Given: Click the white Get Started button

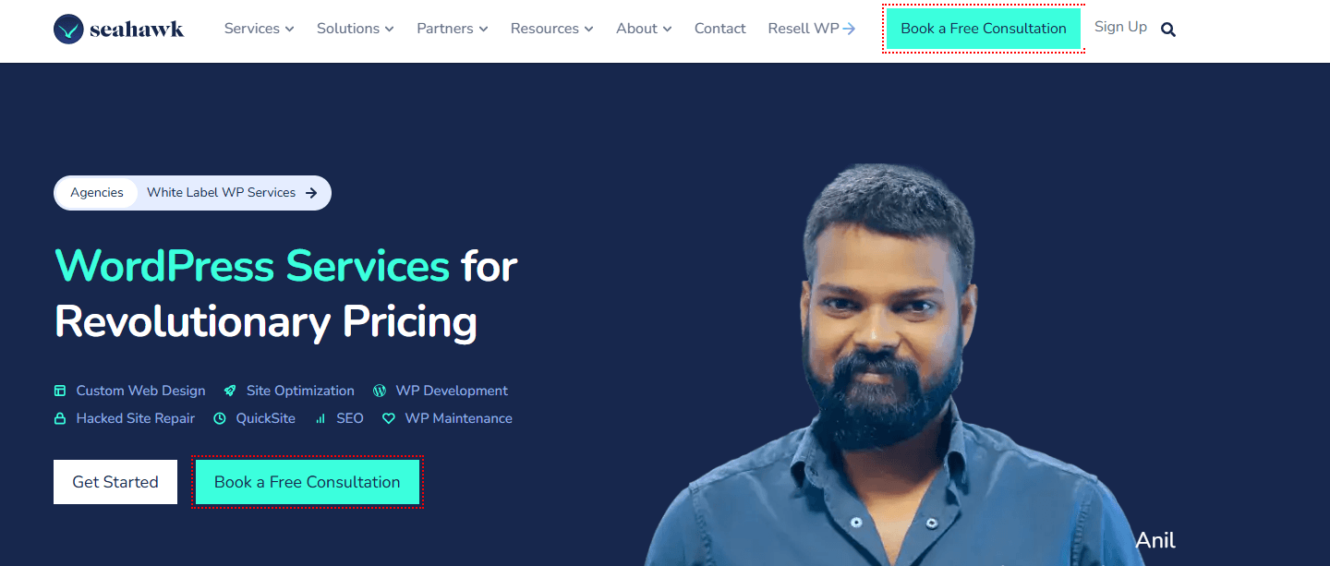Looking at the screenshot, I should point(115,482).
